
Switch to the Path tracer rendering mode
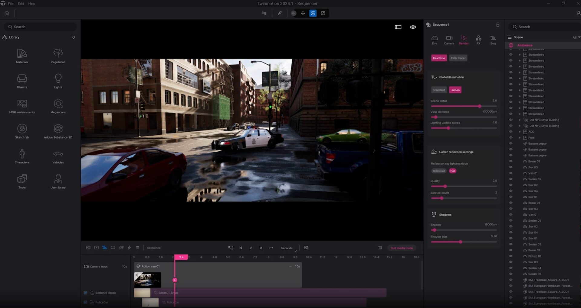click(x=458, y=58)
